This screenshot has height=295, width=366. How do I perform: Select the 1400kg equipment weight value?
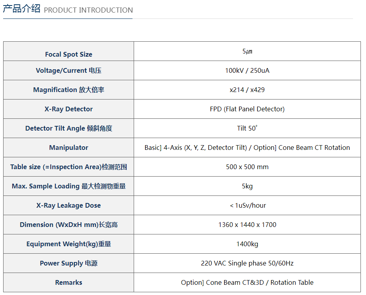[x=247, y=244]
